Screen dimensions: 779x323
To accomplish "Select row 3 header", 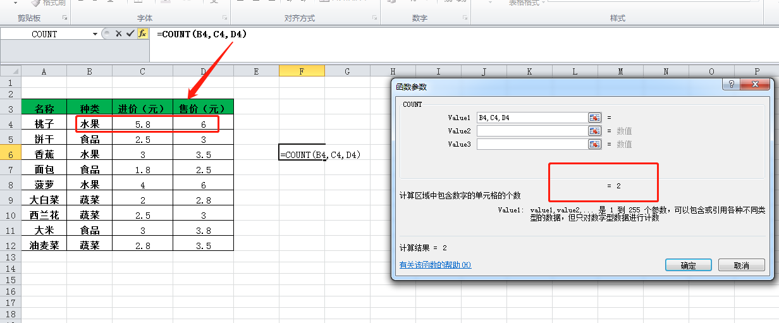I will tap(10, 108).
